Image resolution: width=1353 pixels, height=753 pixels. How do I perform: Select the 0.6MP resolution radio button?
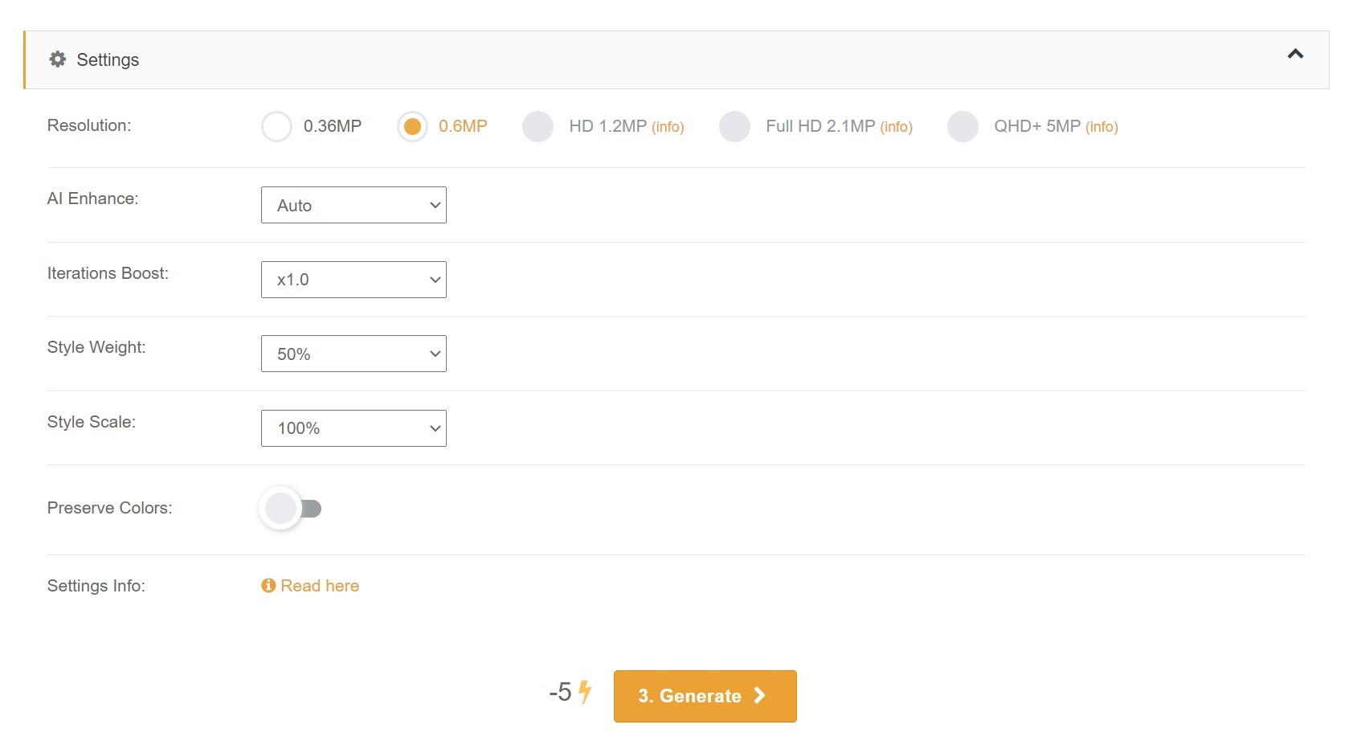(412, 126)
